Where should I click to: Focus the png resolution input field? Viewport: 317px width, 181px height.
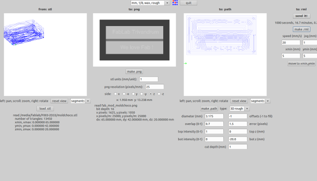(x=155, y=87)
